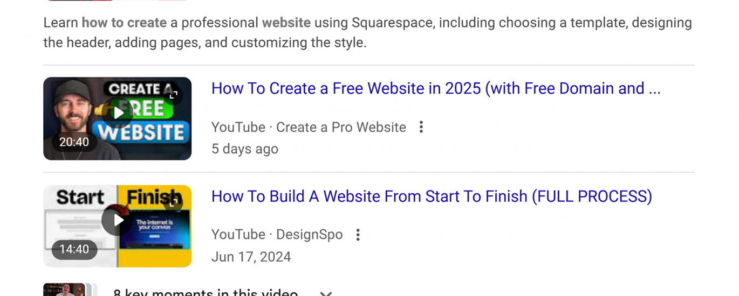Open three-dot menu beside DesignSpo
The image size is (739, 296).
tap(358, 235)
